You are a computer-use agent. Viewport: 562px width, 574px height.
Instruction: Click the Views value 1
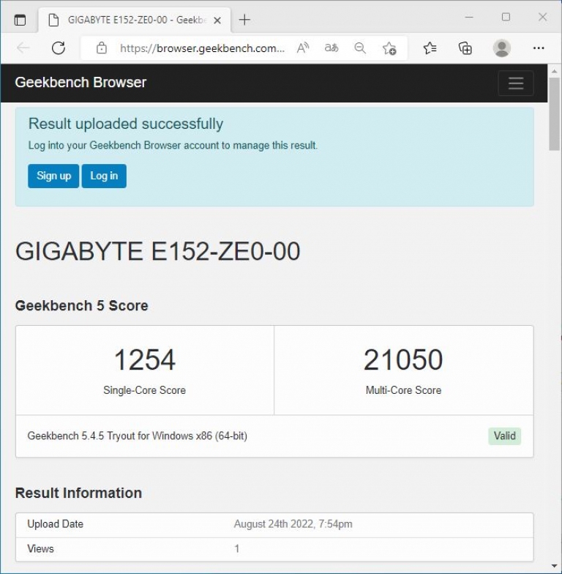coord(237,549)
